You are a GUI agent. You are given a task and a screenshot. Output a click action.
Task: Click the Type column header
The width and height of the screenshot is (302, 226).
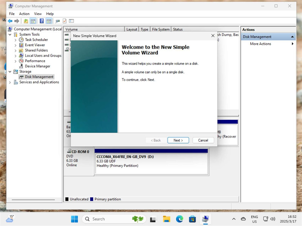click(x=145, y=29)
